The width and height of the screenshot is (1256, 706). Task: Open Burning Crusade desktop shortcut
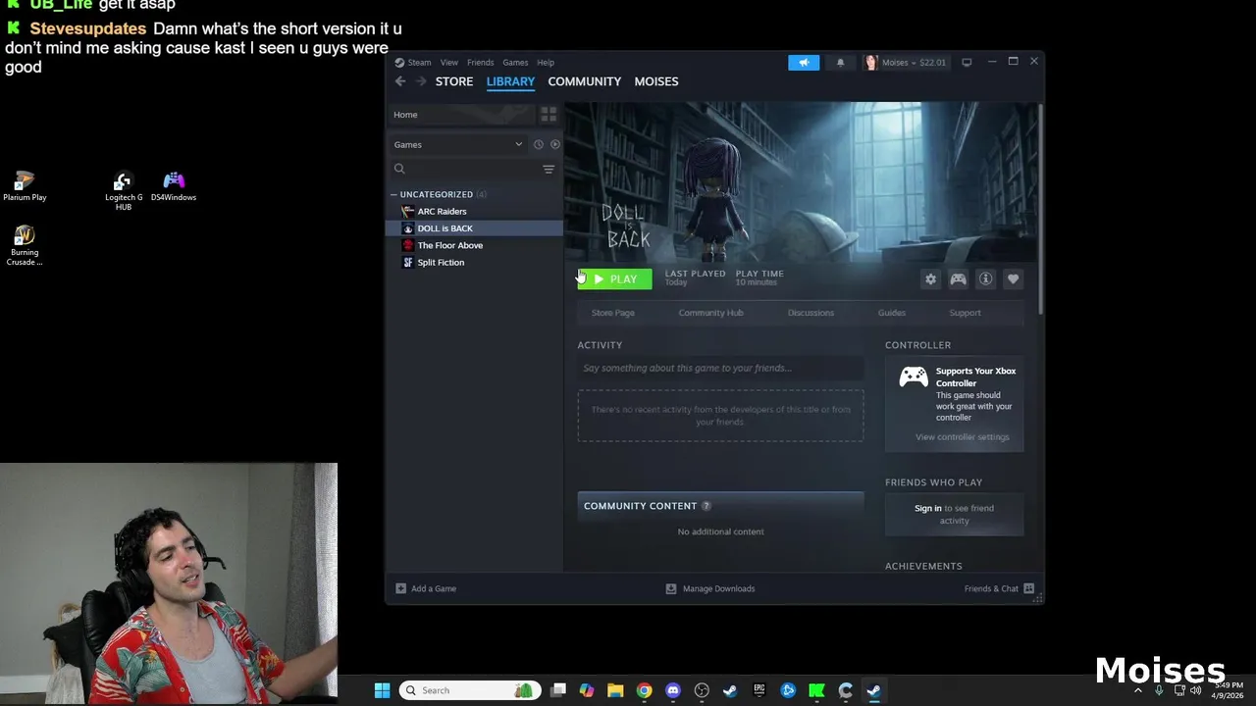click(25, 246)
